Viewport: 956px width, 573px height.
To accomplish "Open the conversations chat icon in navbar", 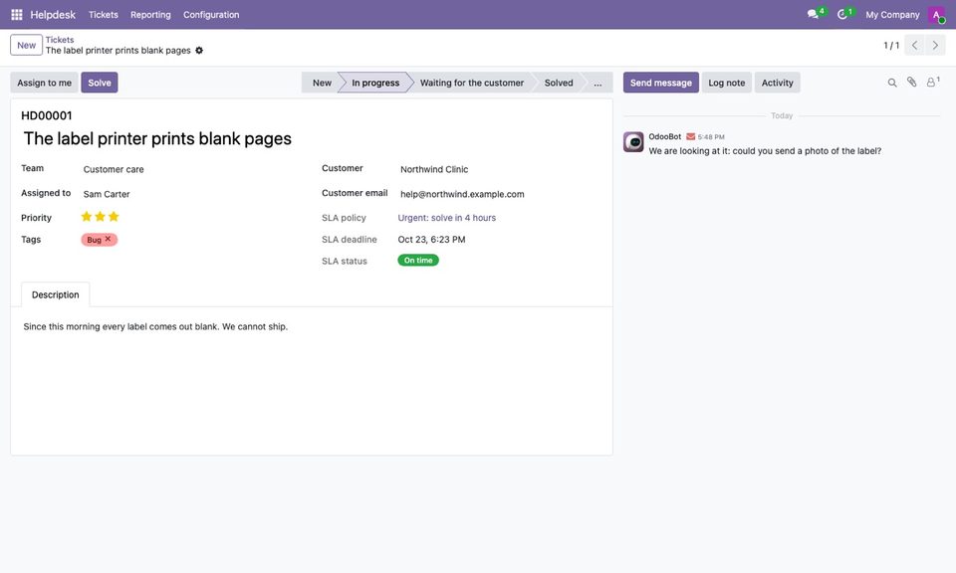I will point(813,14).
